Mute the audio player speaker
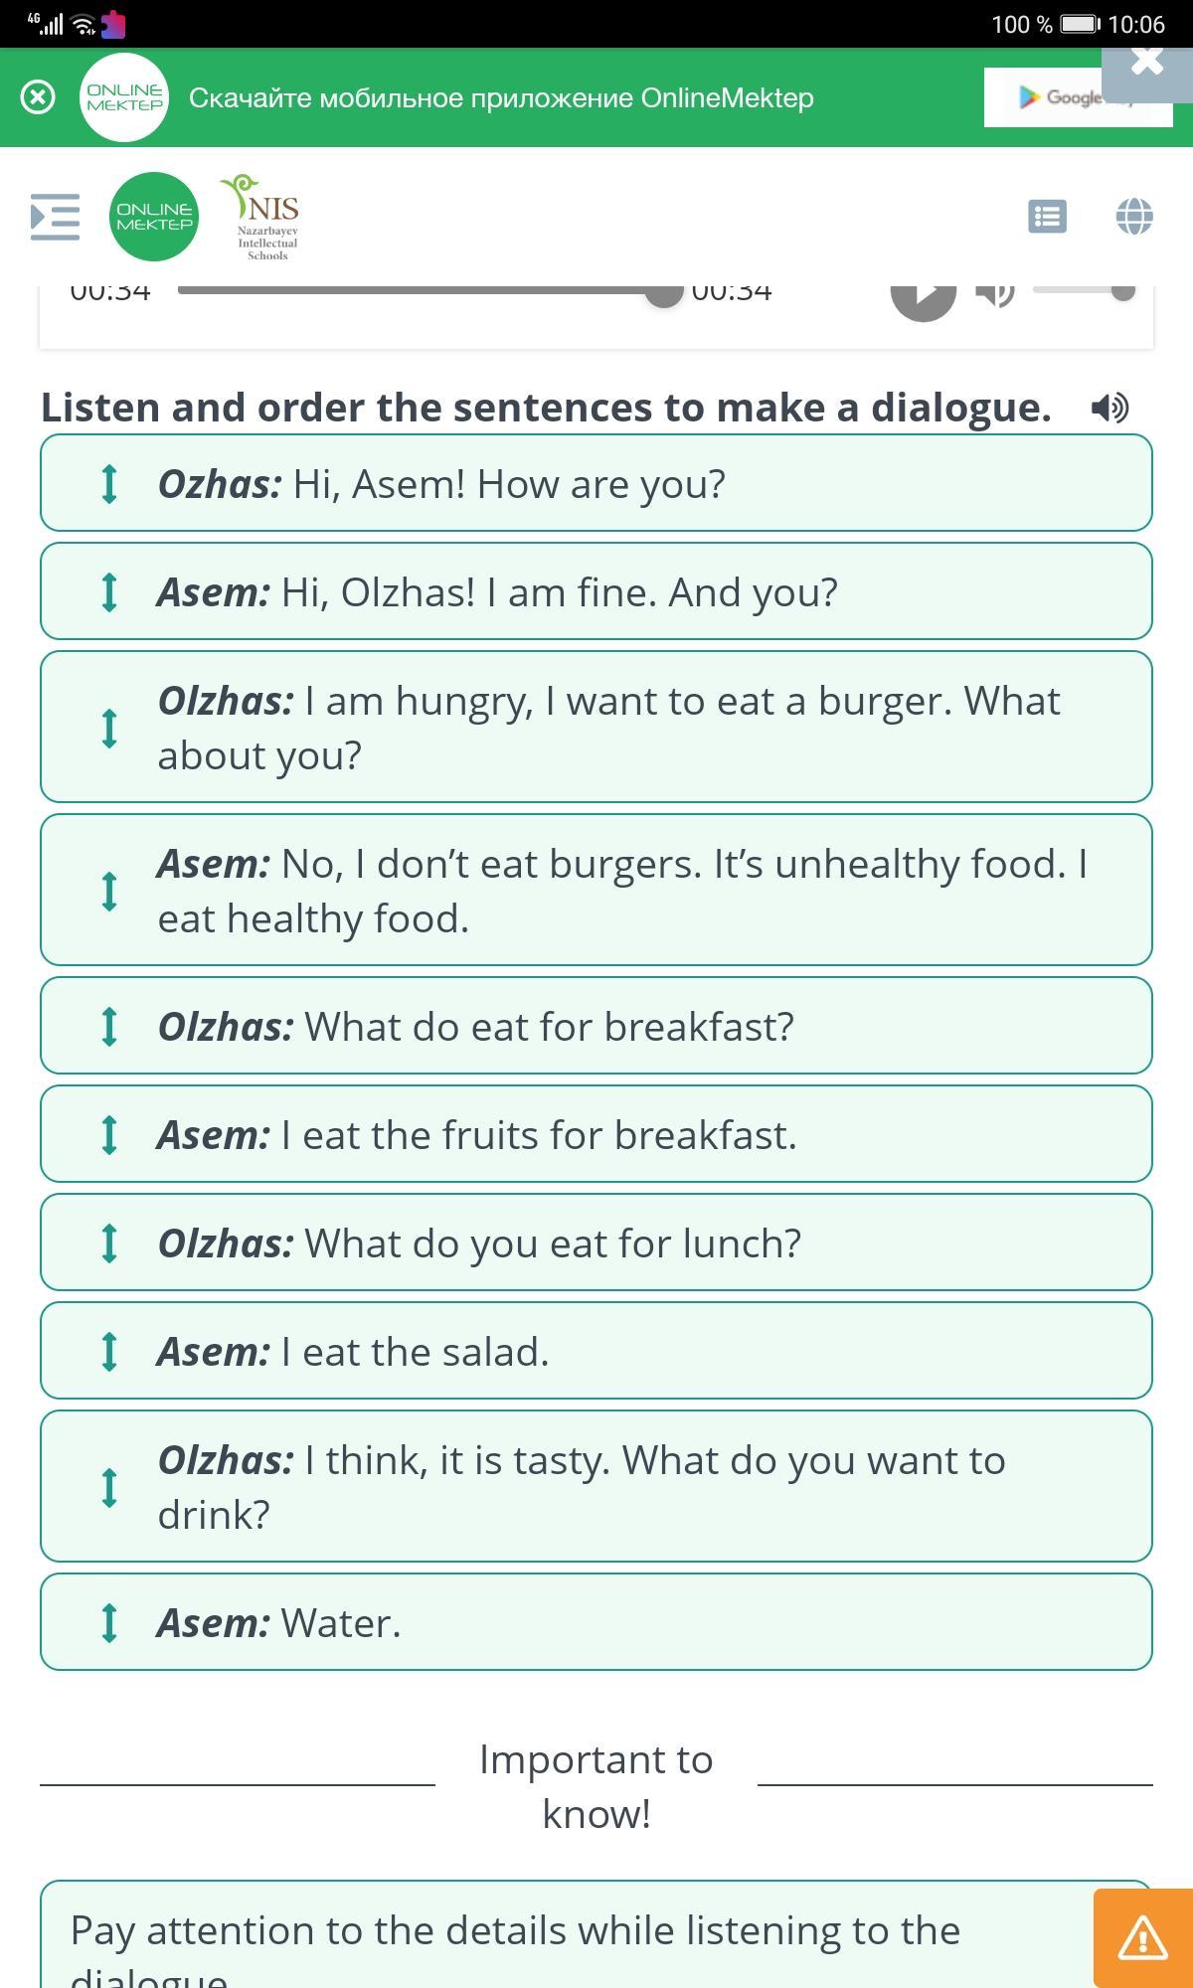Screen dimensions: 1193x1988 pyautogui.click(x=994, y=292)
